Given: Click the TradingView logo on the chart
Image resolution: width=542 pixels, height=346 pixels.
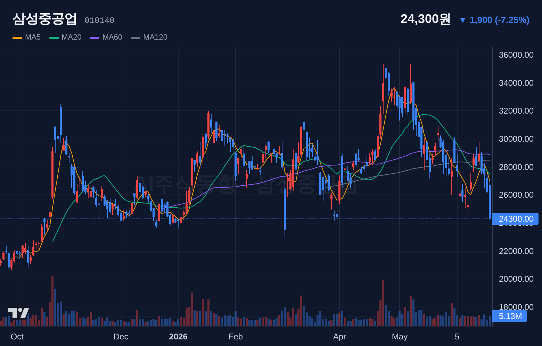Looking at the screenshot, I should [x=19, y=313].
